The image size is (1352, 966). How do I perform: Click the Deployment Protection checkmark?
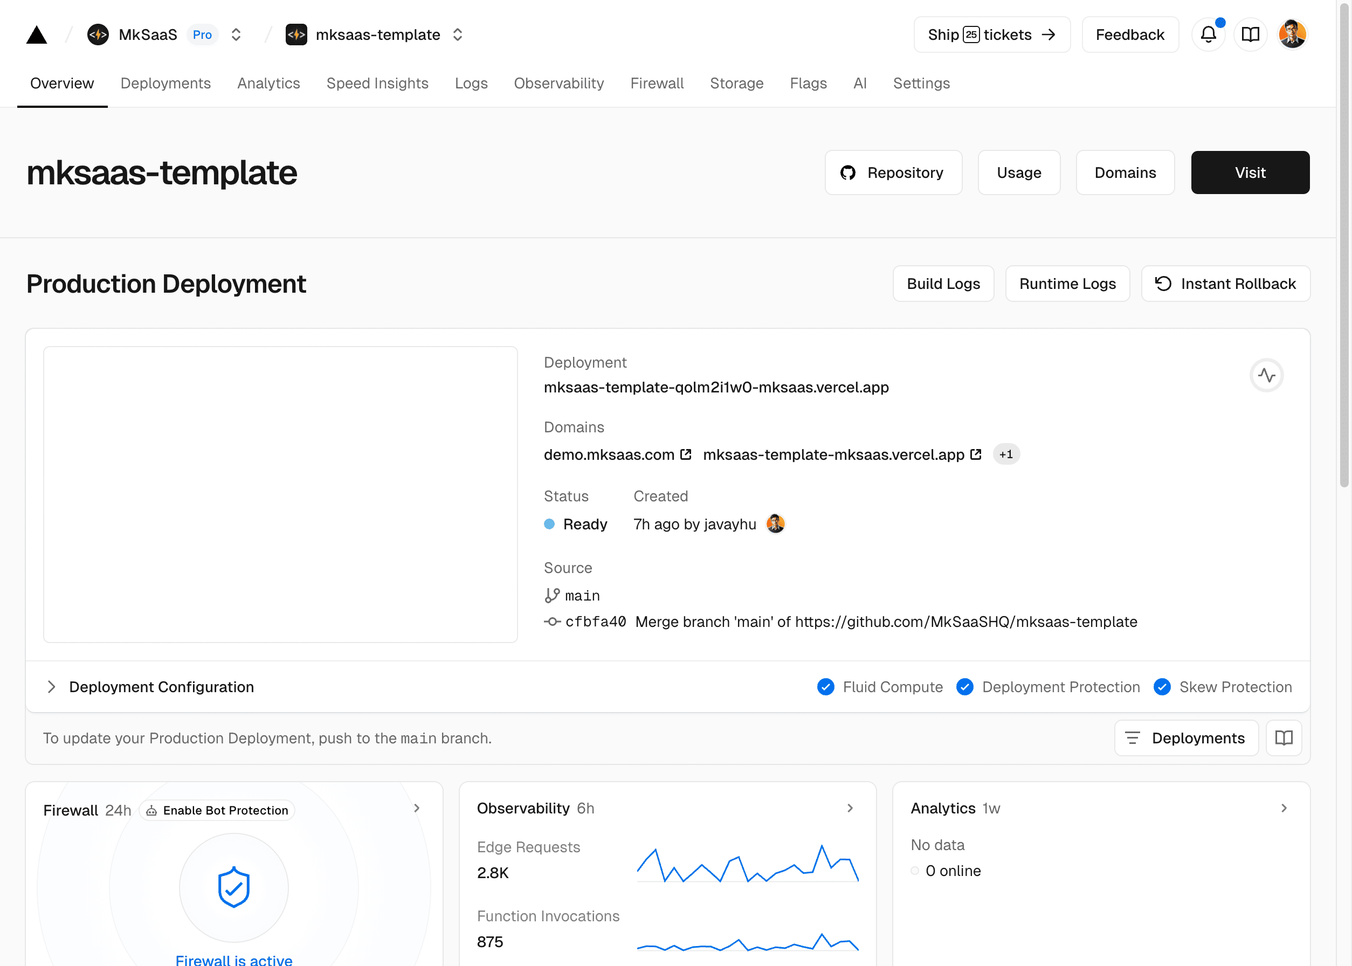click(x=965, y=687)
